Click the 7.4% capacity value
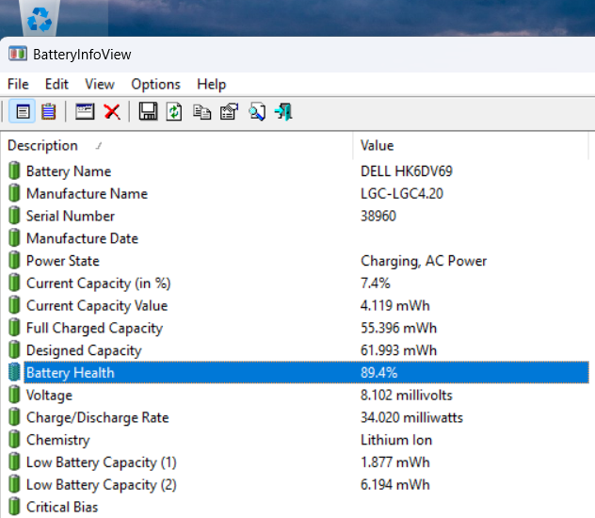 point(376,283)
